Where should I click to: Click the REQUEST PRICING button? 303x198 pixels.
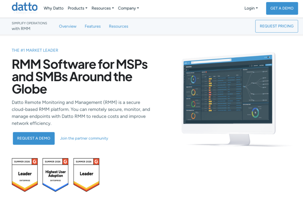coord(277,26)
